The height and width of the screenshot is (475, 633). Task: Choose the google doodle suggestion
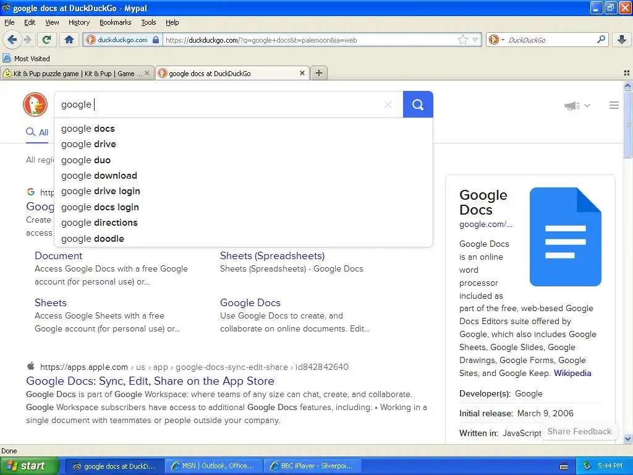[244, 239]
